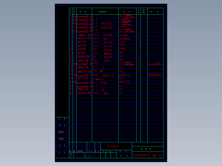This screenshot has height=166, width=222.
Task: Click the Cr17Ni2 material cell
Action: pyautogui.click(x=124, y=35)
